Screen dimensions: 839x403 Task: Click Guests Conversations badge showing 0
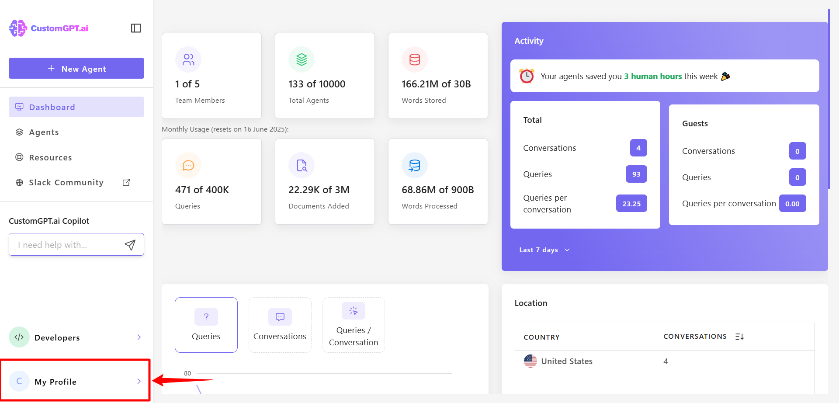pyautogui.click(x=797, y=151)
